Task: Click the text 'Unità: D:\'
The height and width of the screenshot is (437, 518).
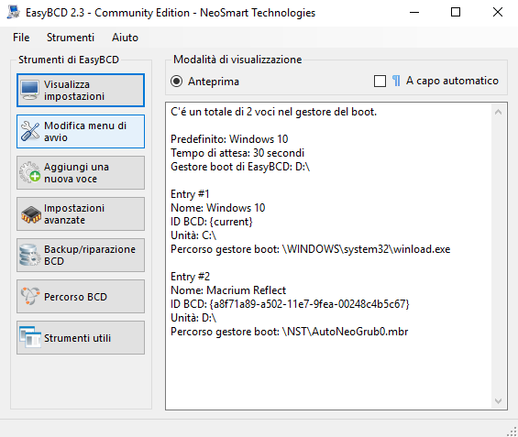Action: (x=193, y=318)
